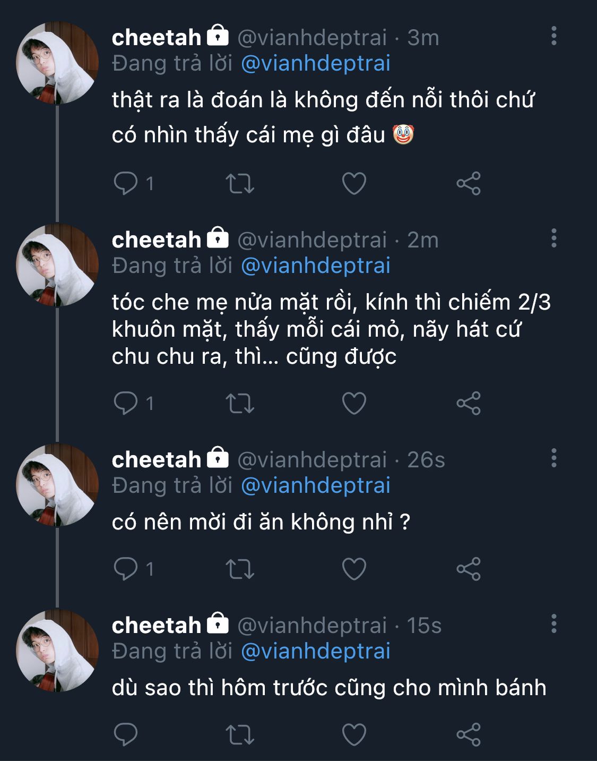597x761 pixels.
Task: Share the tweet posted 2m ago
Action: click(469, 403)
